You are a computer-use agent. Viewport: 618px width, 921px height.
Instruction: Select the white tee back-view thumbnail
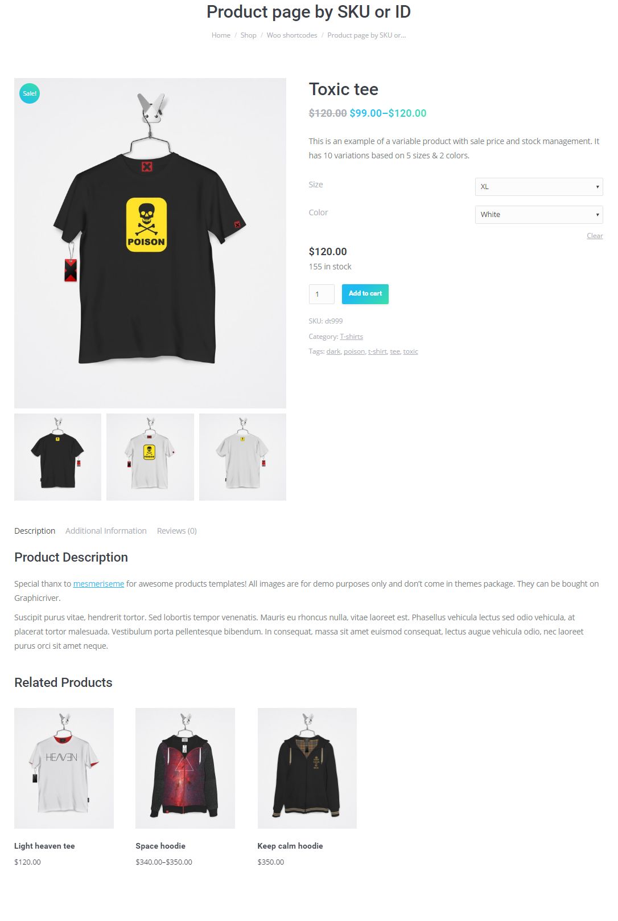(242, 457)
